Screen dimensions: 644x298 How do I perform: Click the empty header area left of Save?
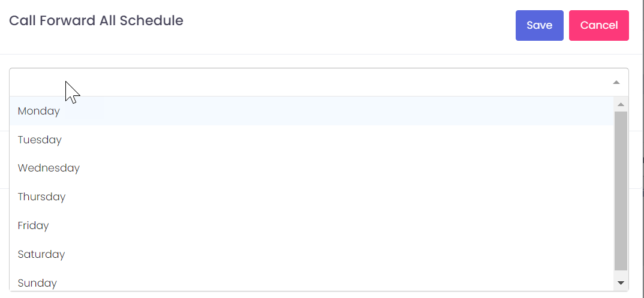click(x=360, y=25)
